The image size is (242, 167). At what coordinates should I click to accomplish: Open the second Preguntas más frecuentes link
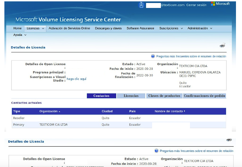click(197, 151)
